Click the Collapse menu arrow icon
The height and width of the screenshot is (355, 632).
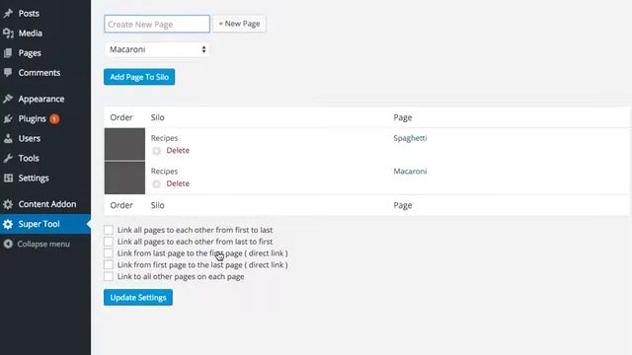8,244
